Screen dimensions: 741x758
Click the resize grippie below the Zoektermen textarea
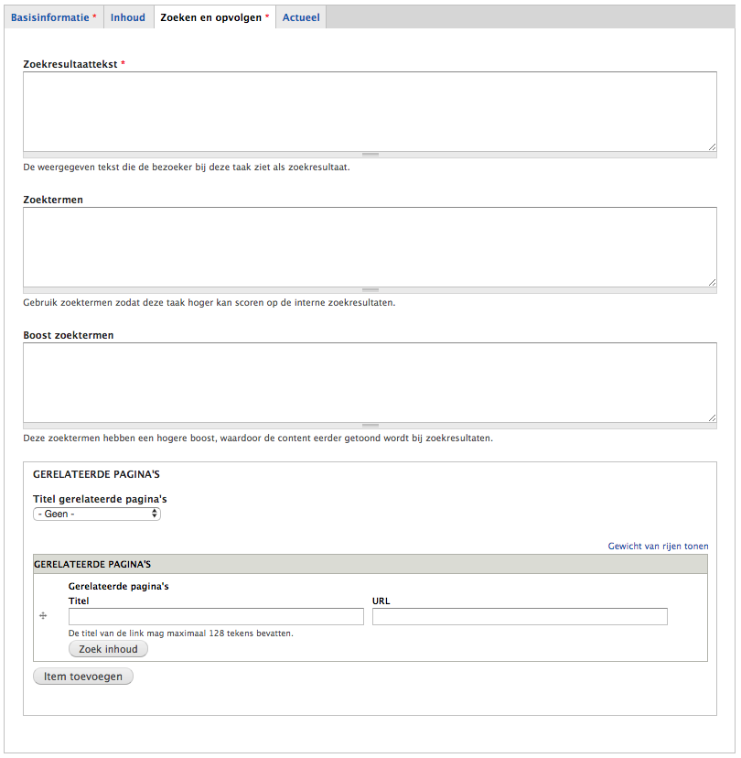370,290
